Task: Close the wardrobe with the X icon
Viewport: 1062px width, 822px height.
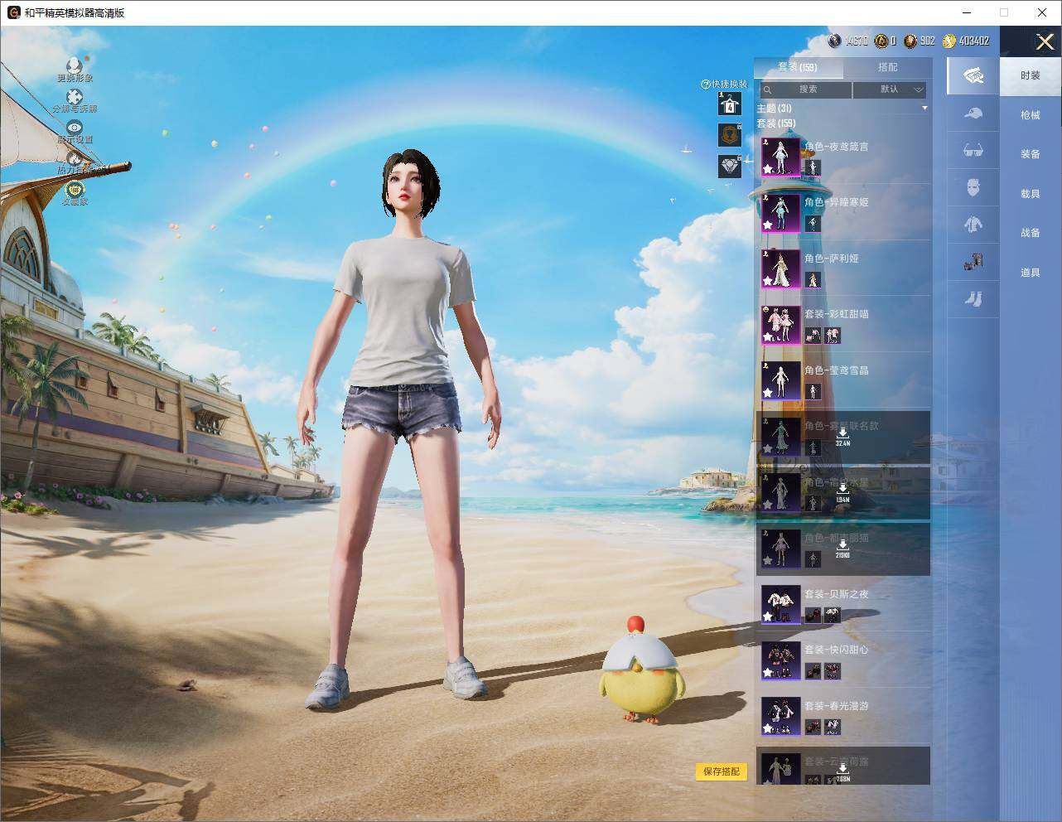Action: click(x=1045, y=41)
